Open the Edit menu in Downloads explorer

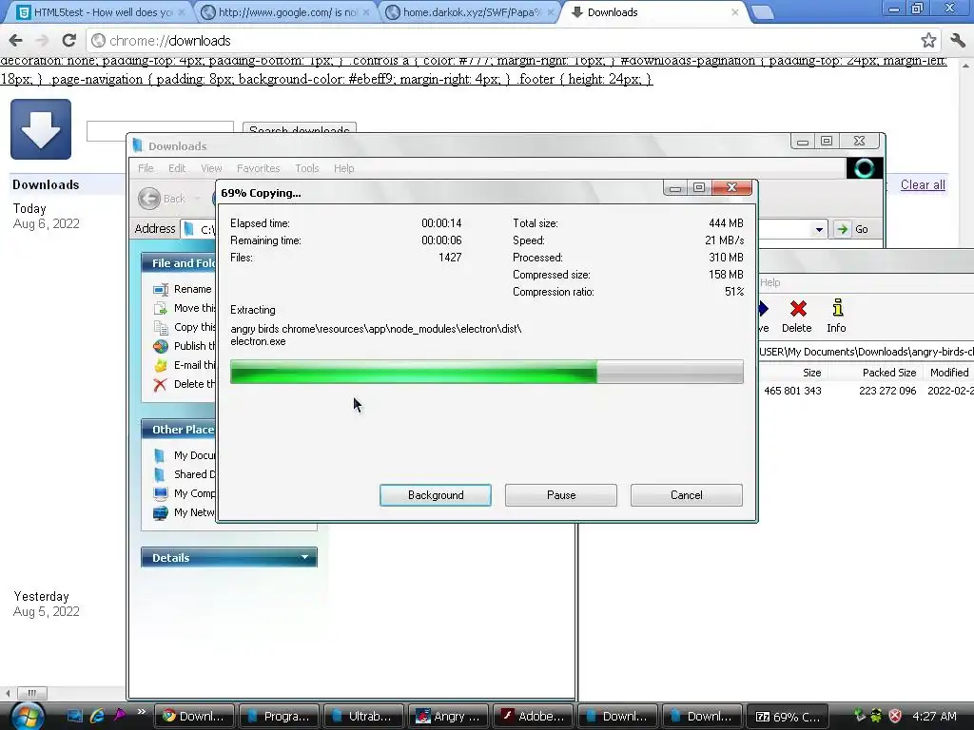click(x=177, y=168)
